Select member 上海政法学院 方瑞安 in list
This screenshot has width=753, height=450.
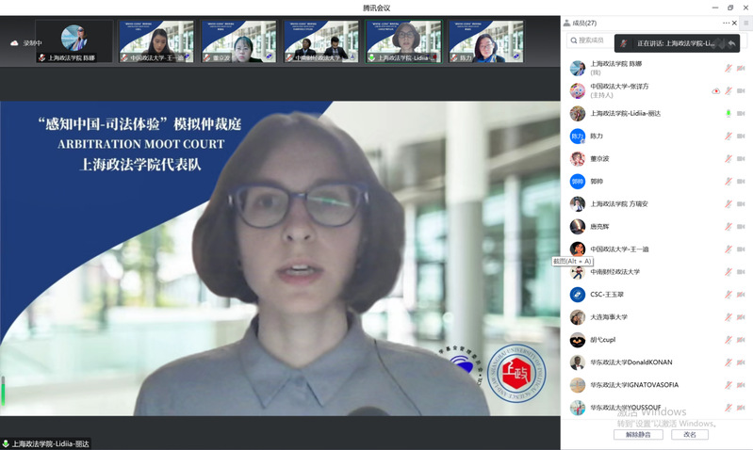click(x=619, y=204)
